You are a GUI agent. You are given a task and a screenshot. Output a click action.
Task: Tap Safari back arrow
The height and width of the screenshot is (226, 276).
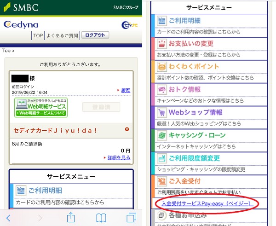(x=8, y=218)
